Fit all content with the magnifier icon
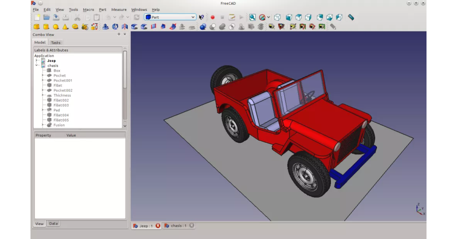The image size is (457, 239). point(252,17)
